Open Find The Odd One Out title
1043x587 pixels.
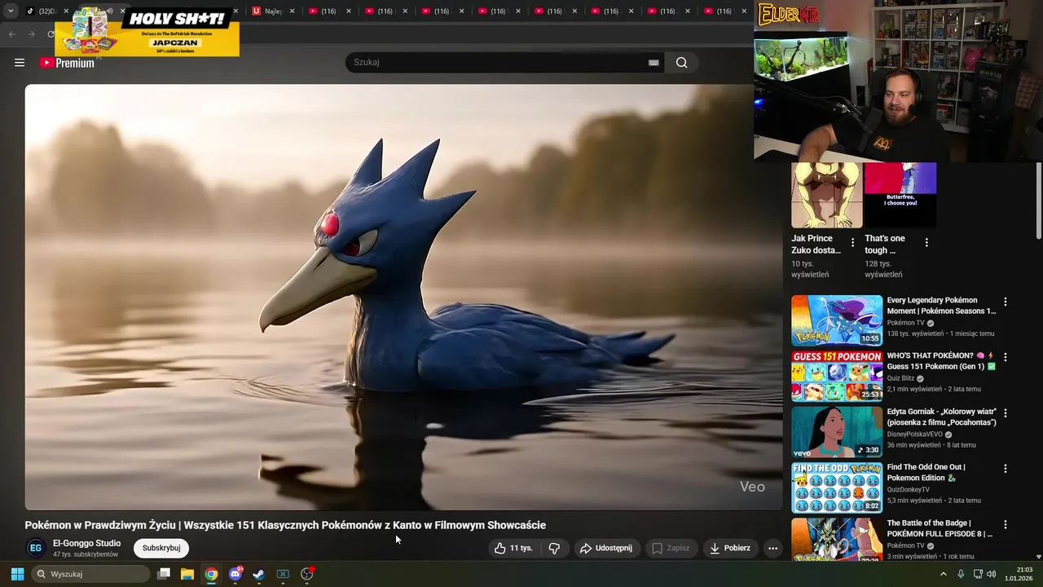click(926, 473)
